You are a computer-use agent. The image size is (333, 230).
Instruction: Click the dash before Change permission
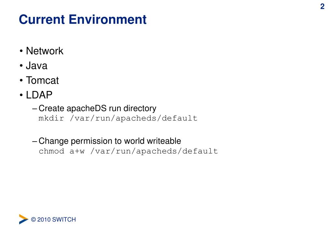coord(35,141)
